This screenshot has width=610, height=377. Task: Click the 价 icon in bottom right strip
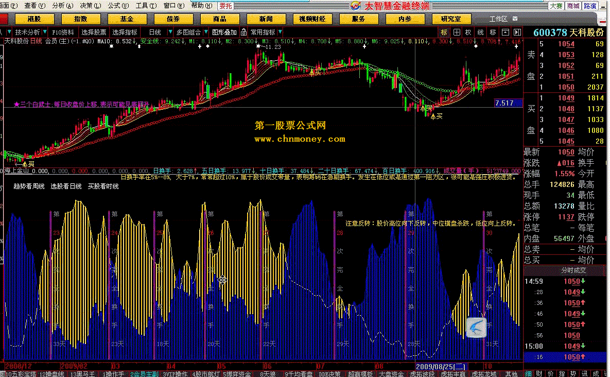pos(551,373)
